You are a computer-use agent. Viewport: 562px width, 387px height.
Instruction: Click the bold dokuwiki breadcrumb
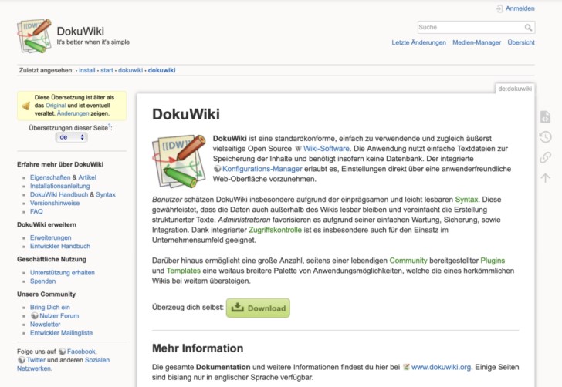pyautogui.click(x=161, y=70)
